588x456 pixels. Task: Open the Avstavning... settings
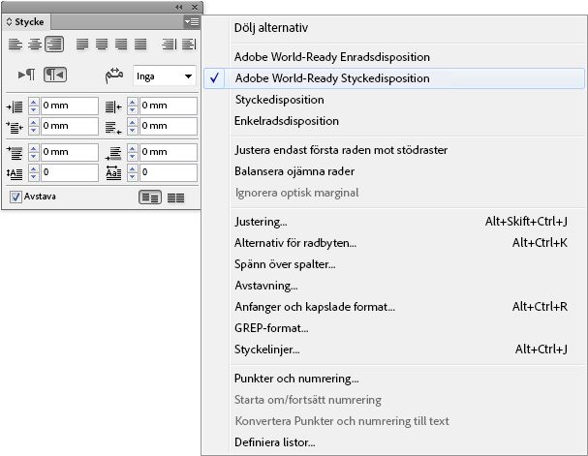(407, 286)
